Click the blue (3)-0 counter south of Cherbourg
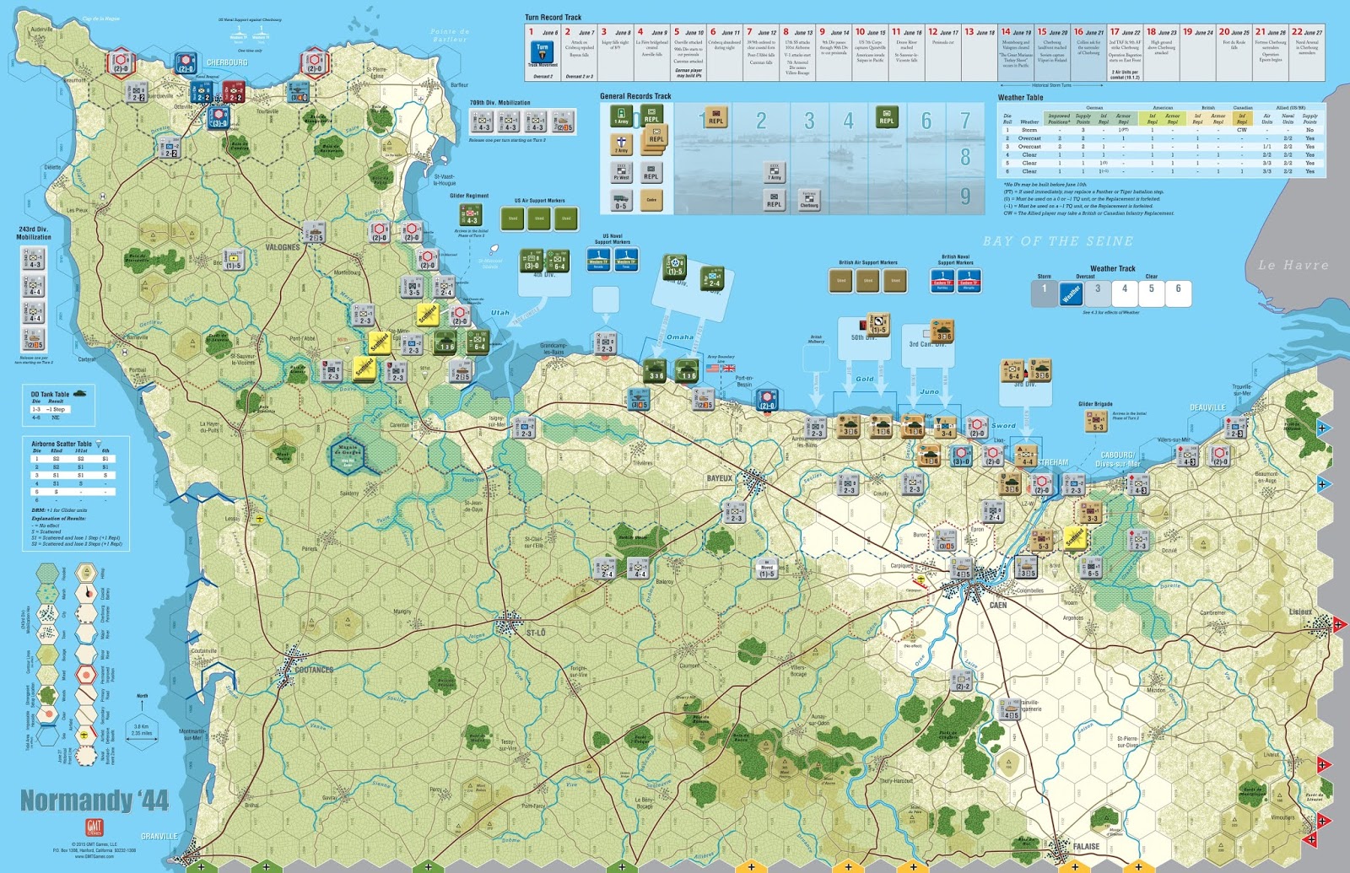The height and width of the screenshot is (873, 1350). click(x=219, y=117)
